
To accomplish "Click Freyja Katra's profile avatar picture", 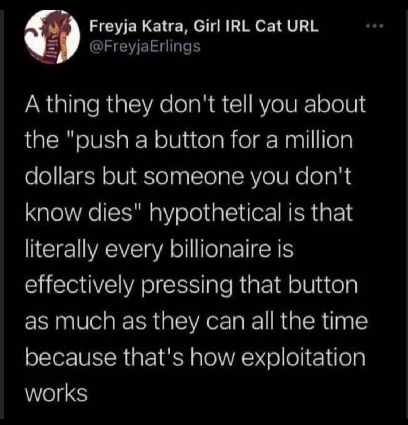I will [52, 37].
